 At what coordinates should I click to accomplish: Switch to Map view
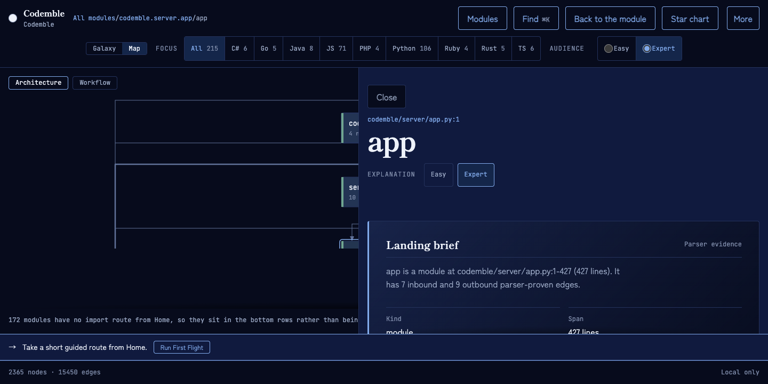coord(134,49)
